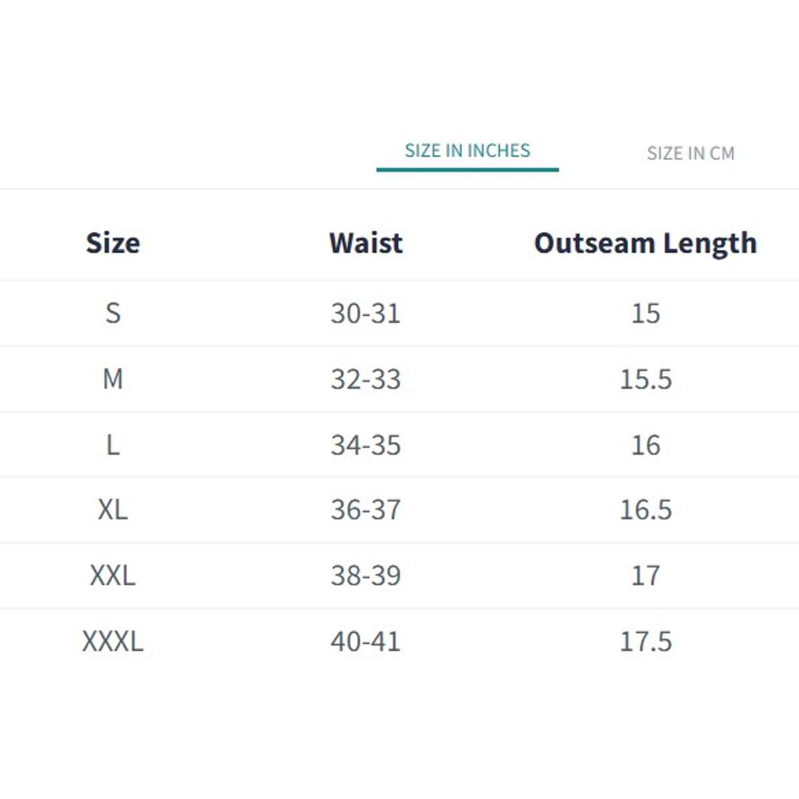Select the M size row label
This screenshot has width=799, height=799.
click(x=113, y=379)
